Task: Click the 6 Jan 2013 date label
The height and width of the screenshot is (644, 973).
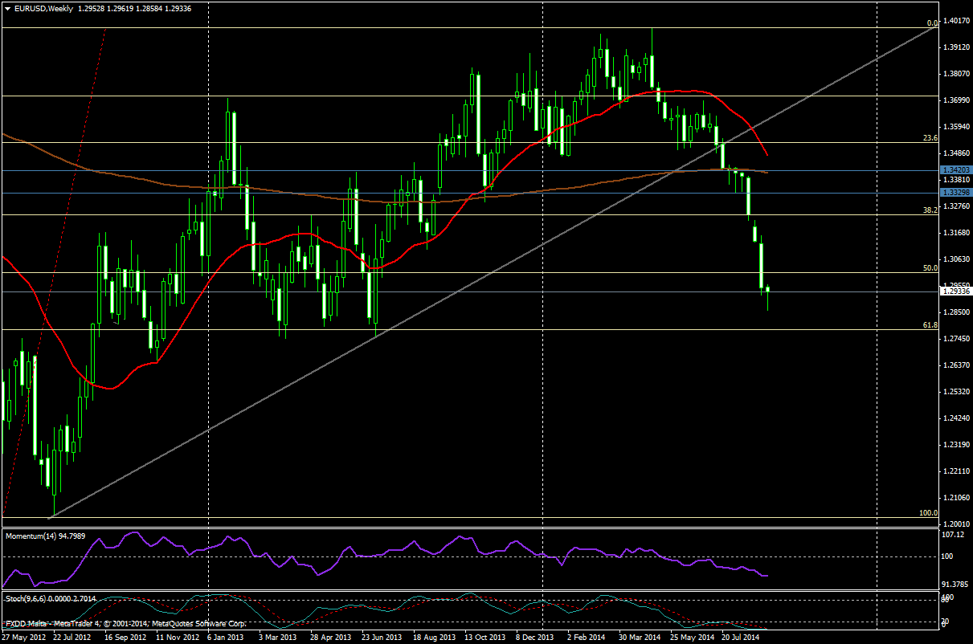Action: point(226,637)
